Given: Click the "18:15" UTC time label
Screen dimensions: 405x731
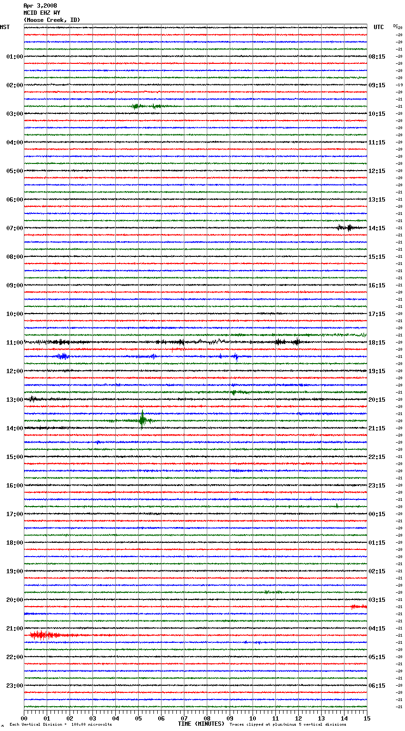Looking at the screenshot, I should tap(377, 343).
